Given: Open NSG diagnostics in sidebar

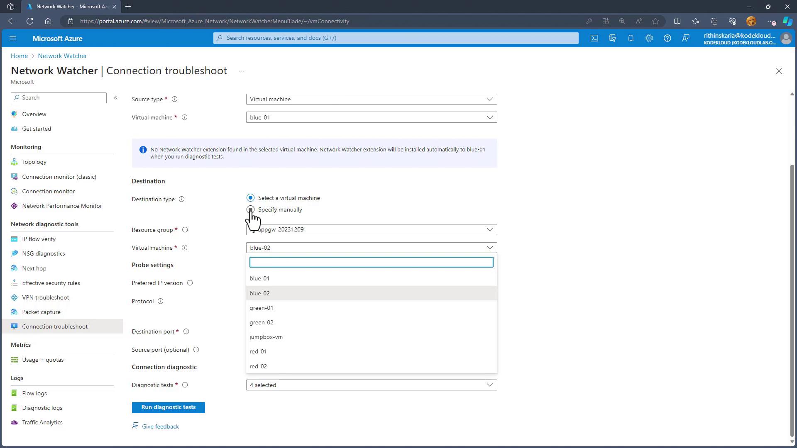Looking at the screenshot, I should [x=44, y=253].
